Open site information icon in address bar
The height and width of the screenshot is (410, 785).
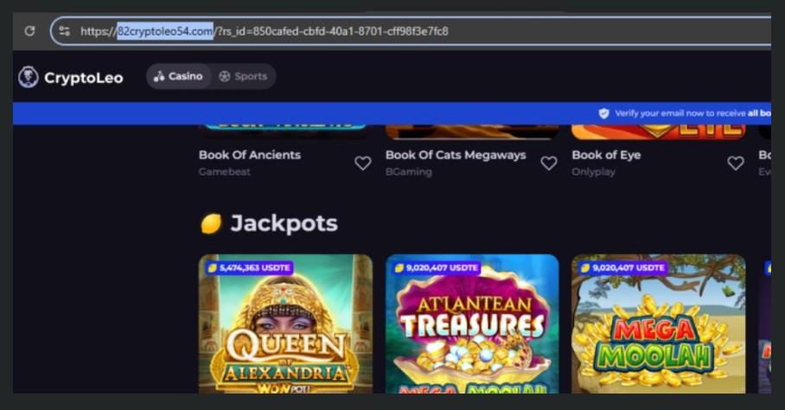pyautogui.click(x=64, y=31)
